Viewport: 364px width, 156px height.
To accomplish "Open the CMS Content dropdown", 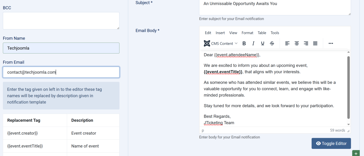I will coord(221,44).
